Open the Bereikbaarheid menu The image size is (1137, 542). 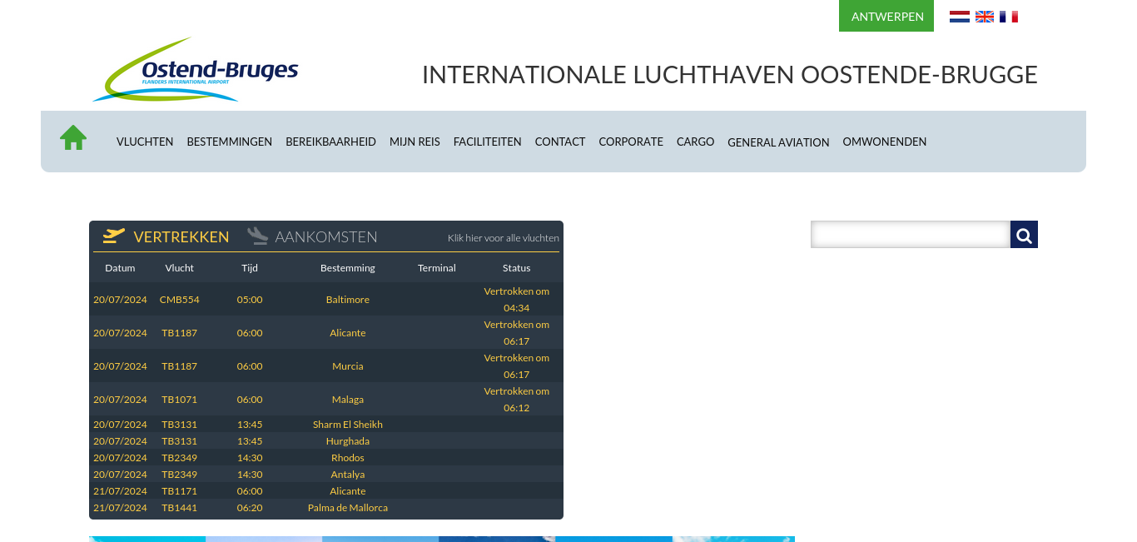331,142
